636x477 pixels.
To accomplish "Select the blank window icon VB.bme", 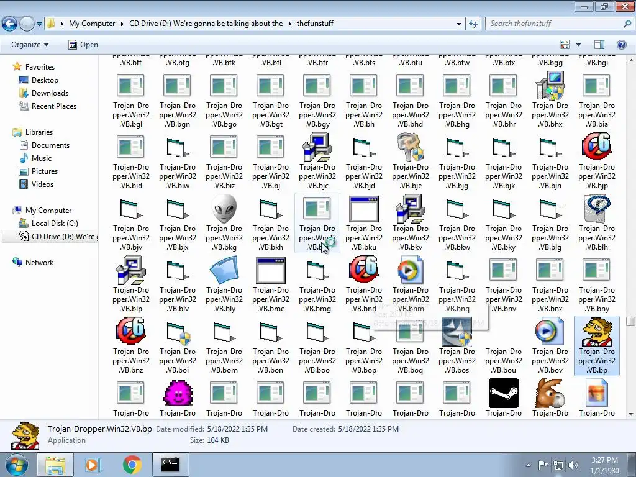I will [x=271, y=271].
